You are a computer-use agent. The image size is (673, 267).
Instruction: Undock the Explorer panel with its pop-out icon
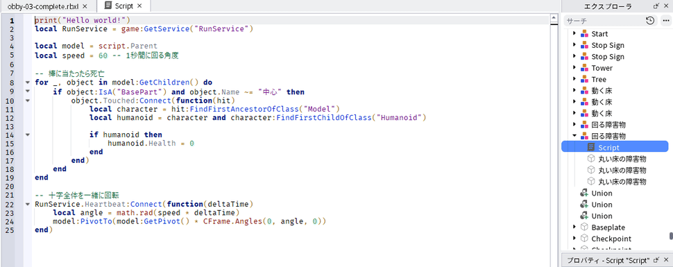coord(656,6)
